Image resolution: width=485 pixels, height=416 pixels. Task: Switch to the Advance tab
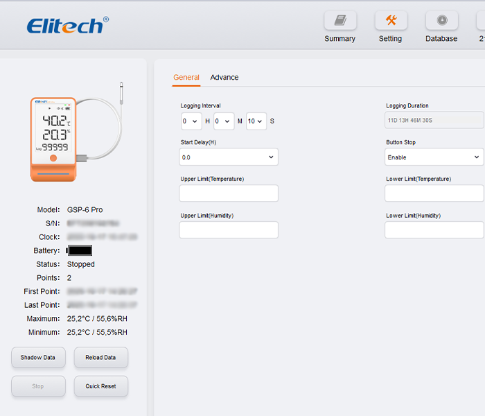[224, 78]
